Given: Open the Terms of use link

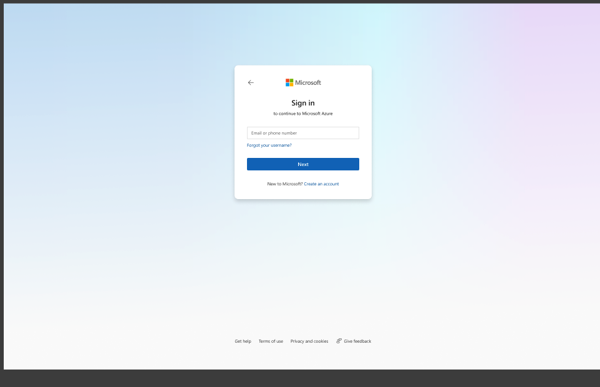Looking at the screenshot, I should (x=271, y=341).
